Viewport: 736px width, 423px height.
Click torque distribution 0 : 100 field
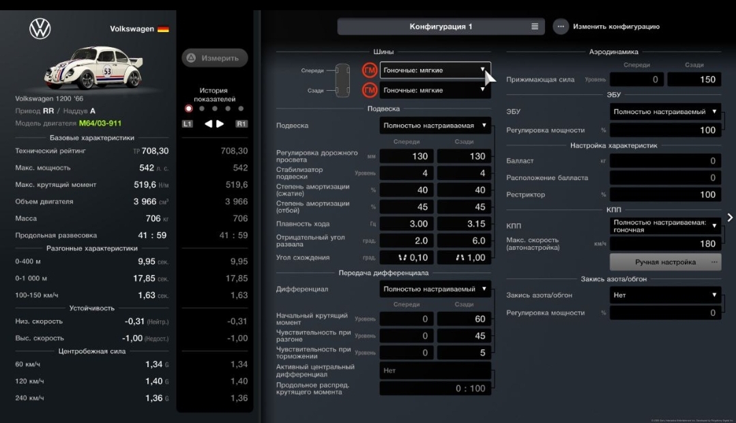435,389
